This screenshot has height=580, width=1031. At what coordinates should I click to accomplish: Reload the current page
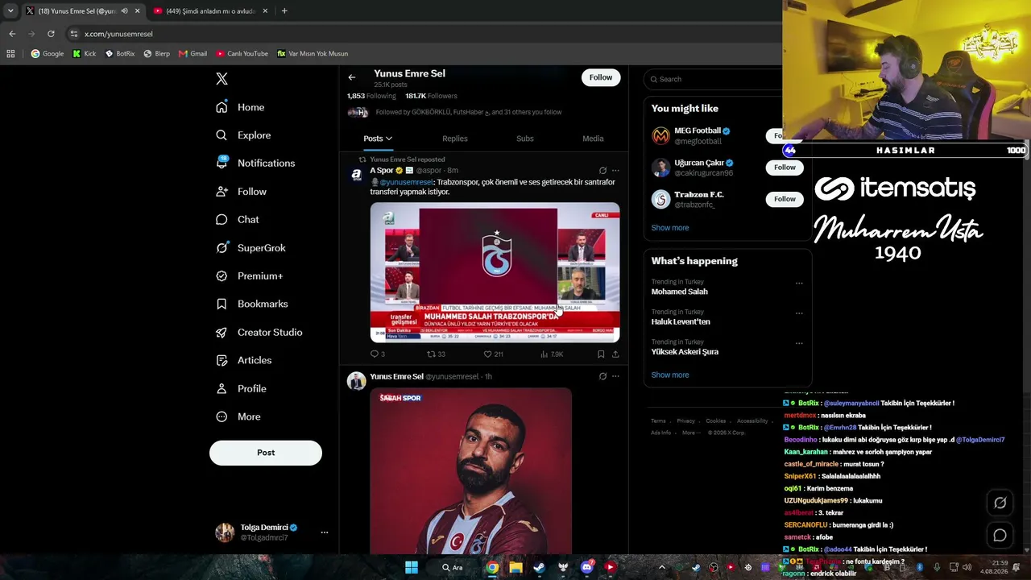tap(51, 34)
